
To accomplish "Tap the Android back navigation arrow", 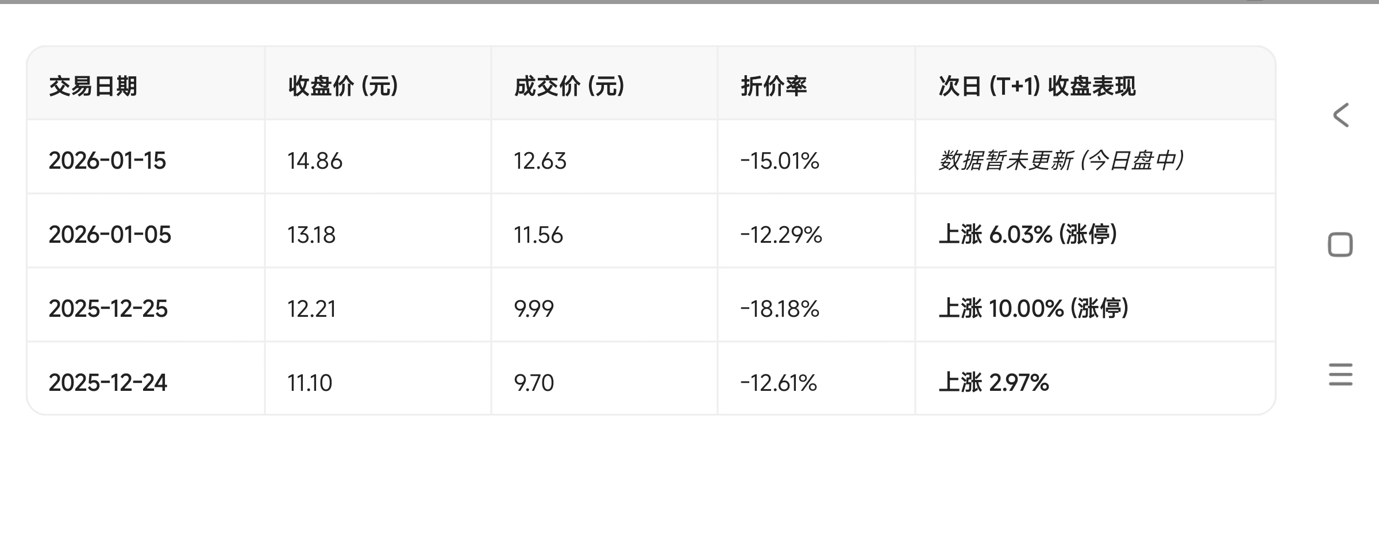I will click(1341, 115).
